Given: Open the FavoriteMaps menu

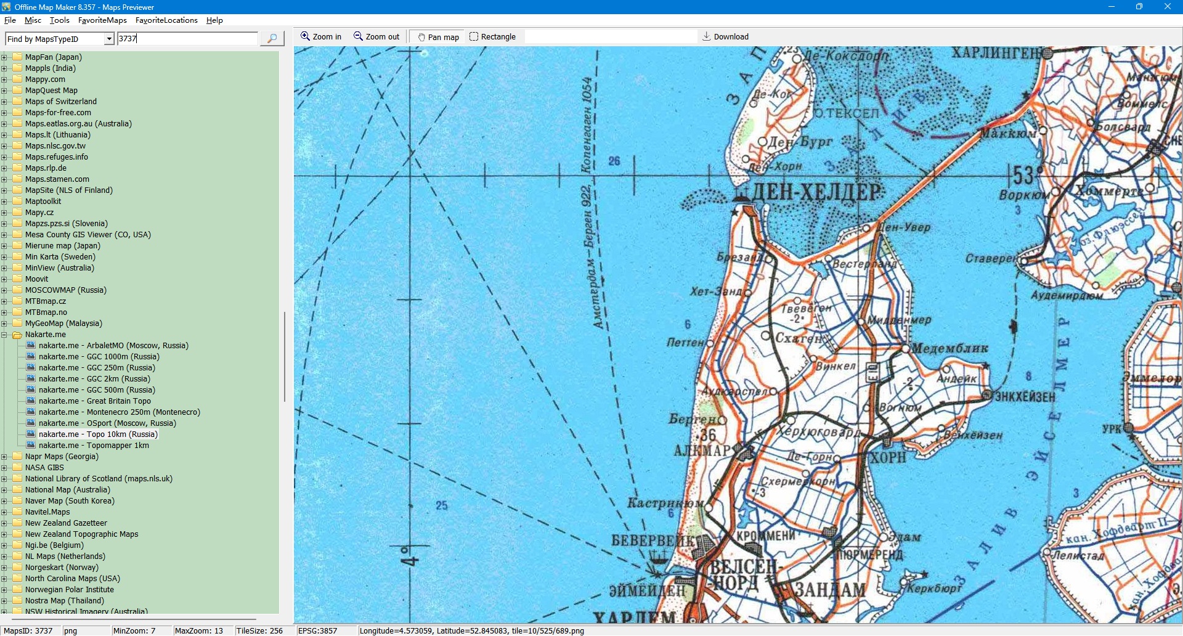Looking at the screenshot, I should 102,20.
